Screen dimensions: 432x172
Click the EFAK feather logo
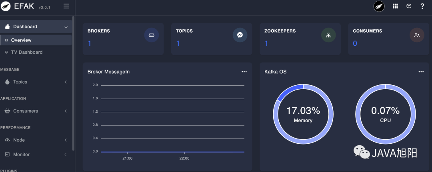click(6, 6)
